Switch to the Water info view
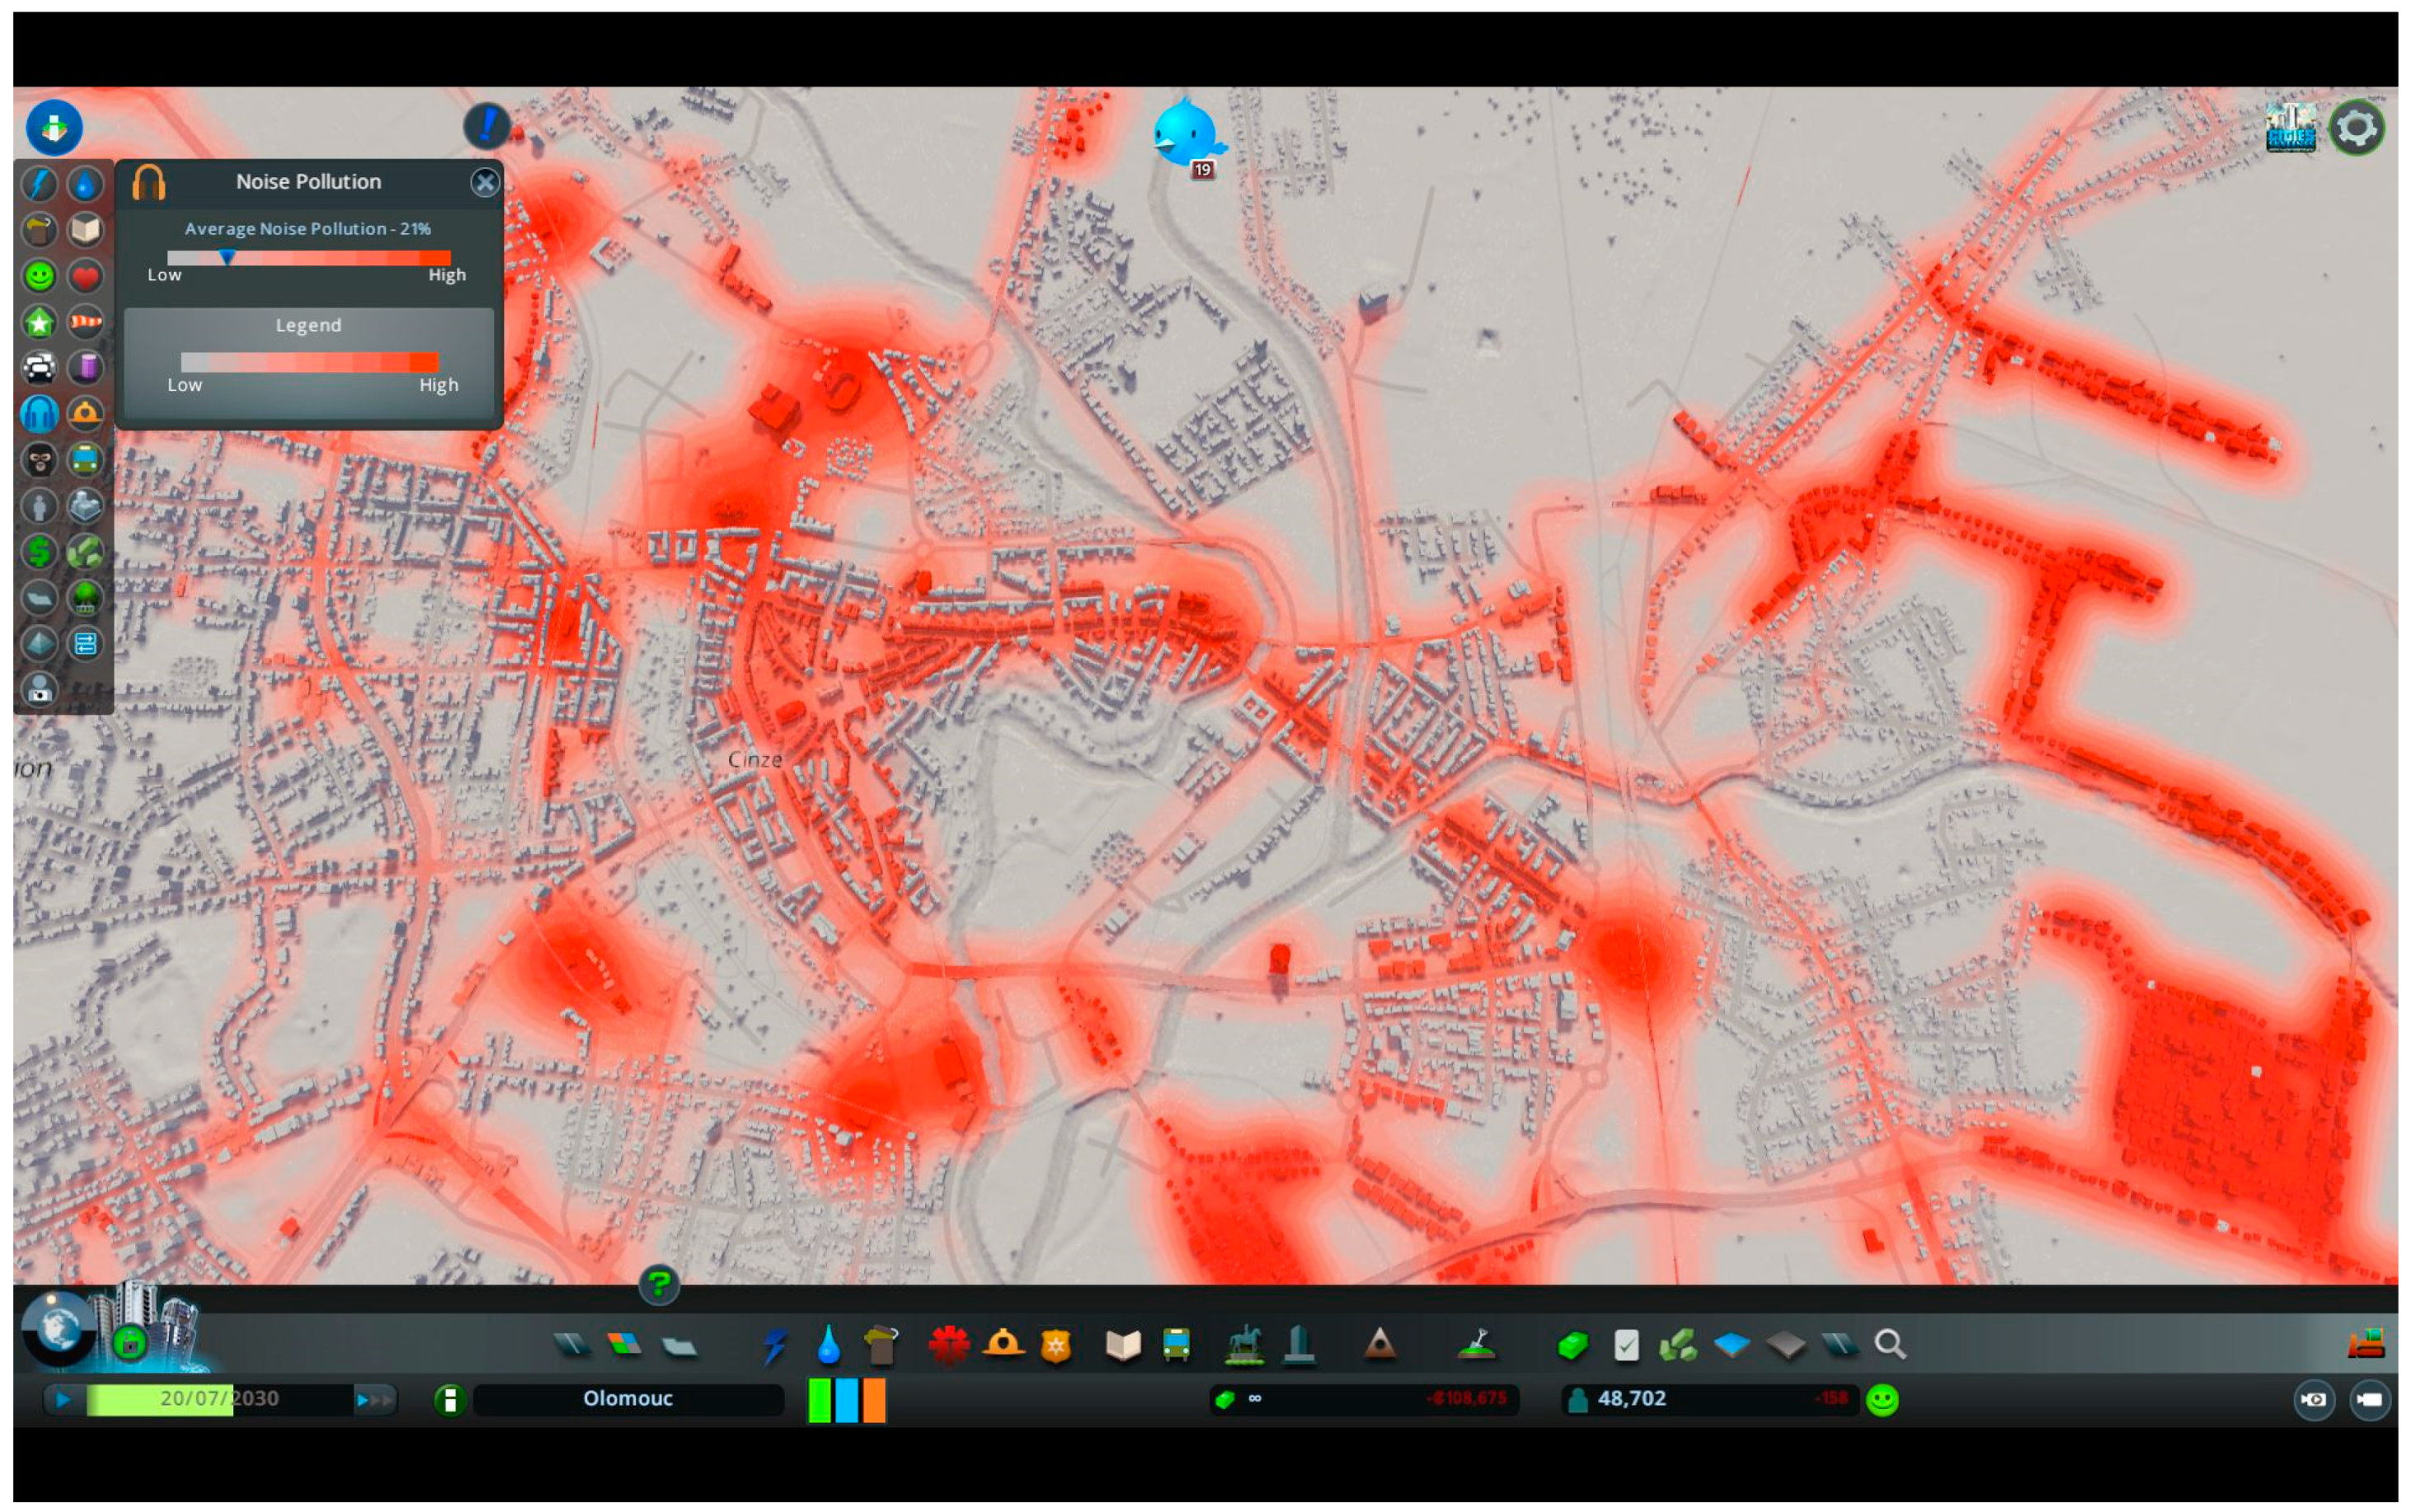 coord(86,184)
